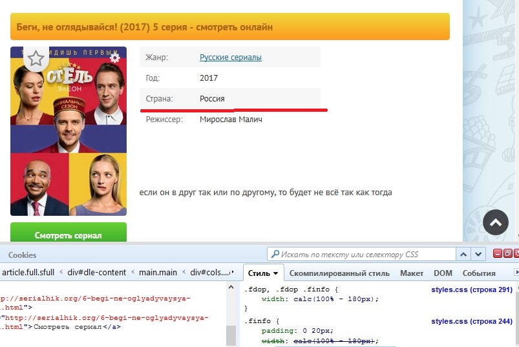Image resolution: width=519 pixels, height=347 pixels.
Task: Select the div#cols breadcrumb element
Action: tap(210, 272)
